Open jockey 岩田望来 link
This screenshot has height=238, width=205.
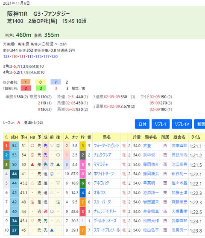pyautogui.click(x=151, y=202)
